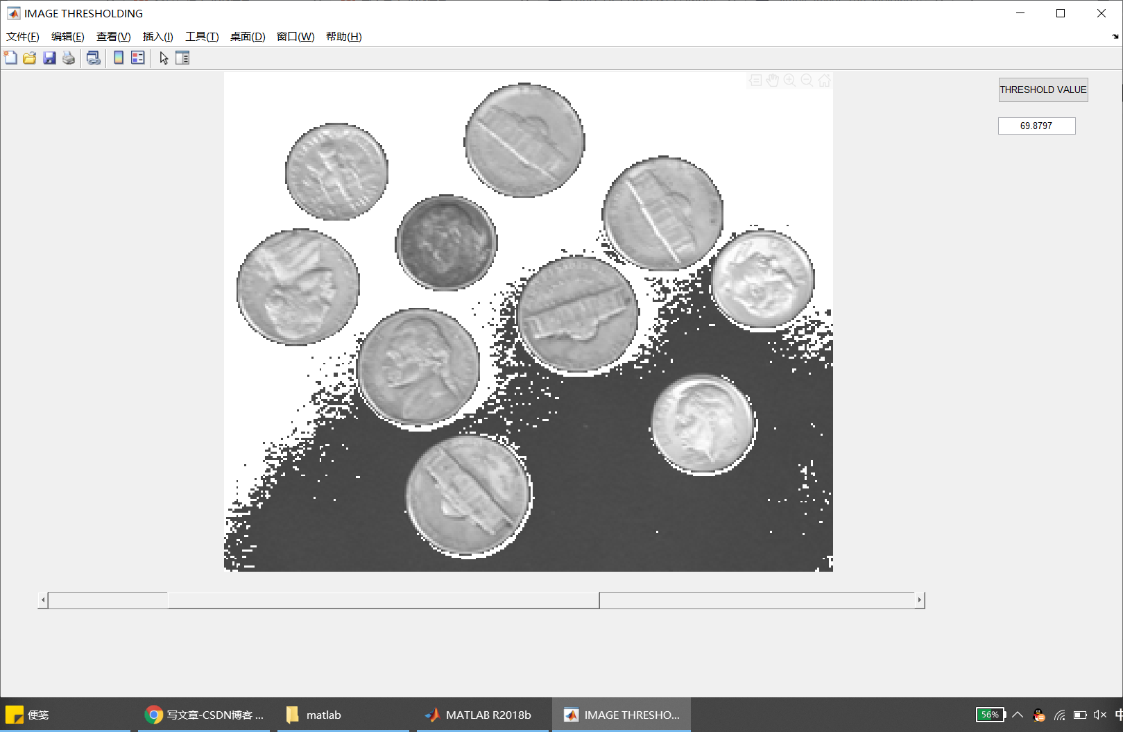Screen dimensions: 1123x732
Task: Click the IMAGE THRESHO... taskbar button
Action: click(x=621, y=715)
